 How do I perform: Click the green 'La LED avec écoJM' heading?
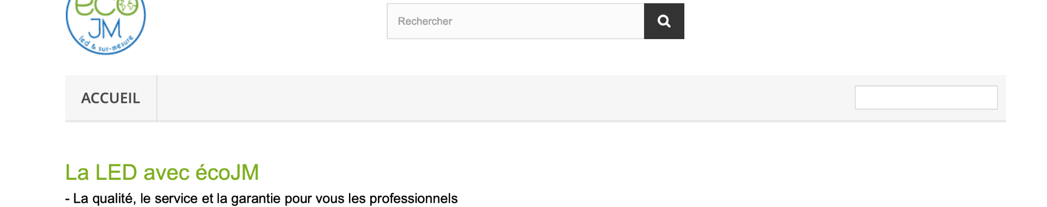162,172
